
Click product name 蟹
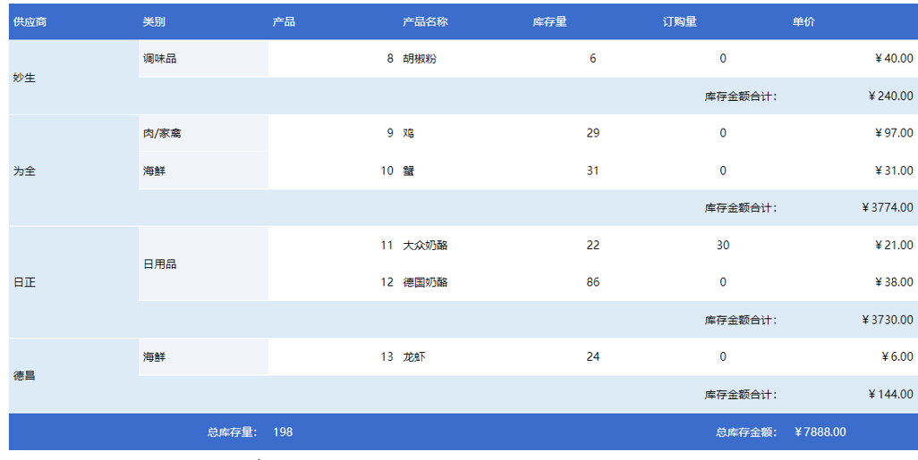pos(409,171)
